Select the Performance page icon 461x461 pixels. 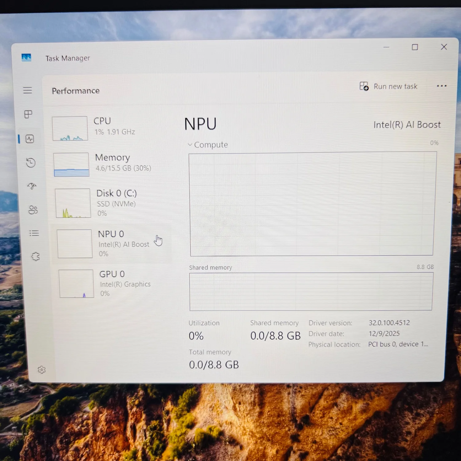(x=30, y=139)
